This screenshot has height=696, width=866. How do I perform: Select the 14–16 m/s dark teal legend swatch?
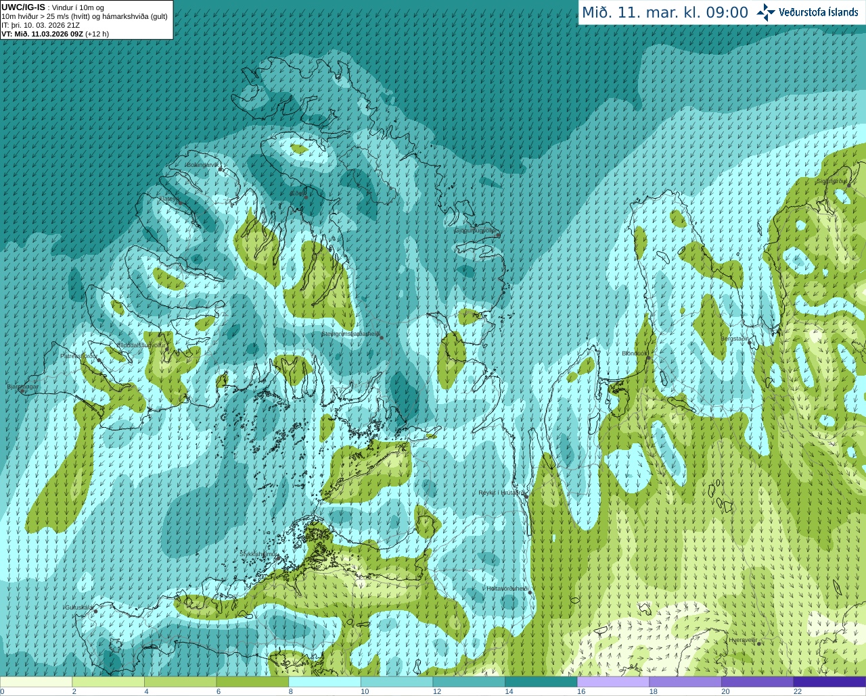[541, 682]
